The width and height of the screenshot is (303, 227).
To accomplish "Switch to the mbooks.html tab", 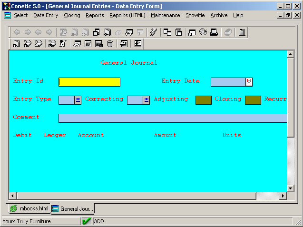I will [x=29, y=208].
